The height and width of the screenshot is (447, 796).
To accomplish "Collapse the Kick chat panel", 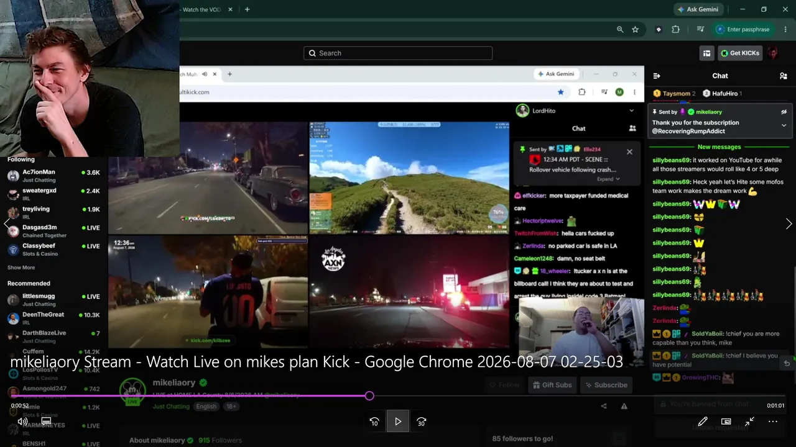I will click(656, 76).
